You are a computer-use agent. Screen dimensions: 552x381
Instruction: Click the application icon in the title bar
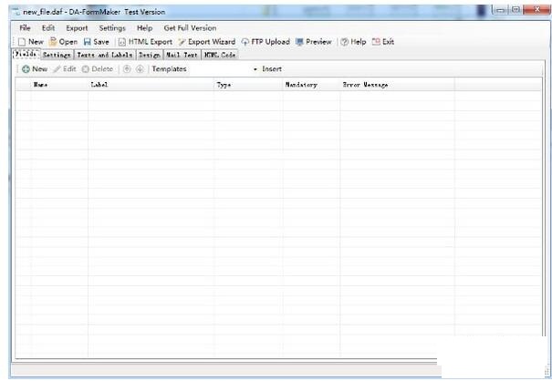(x=16, y=12)
